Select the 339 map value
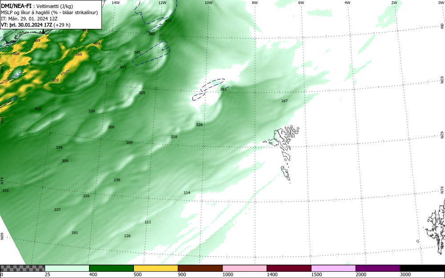Screen dimensions: 445x278 click(91, 111)
